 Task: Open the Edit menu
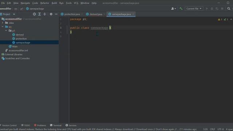pyautogui.click(x=9, y=3)
